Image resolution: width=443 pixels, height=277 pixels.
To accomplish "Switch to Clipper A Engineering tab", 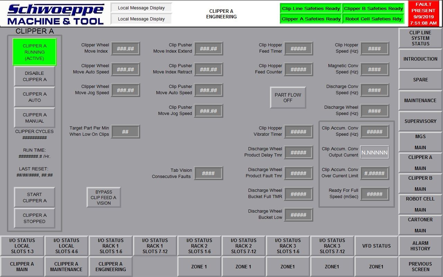I will pyautogui.click(x=111, y=267).
